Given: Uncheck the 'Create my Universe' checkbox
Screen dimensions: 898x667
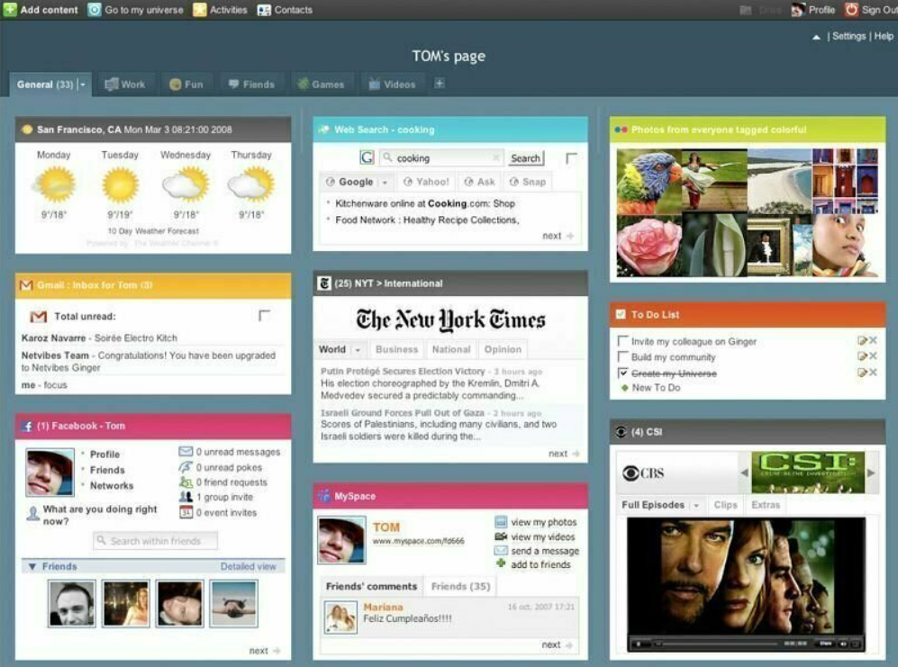Looking at the screenshot, I should coord(622,373).
